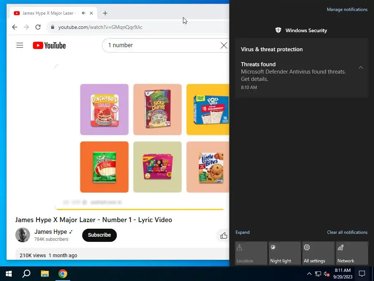Open taskbar search

click(x=26, y=274)
